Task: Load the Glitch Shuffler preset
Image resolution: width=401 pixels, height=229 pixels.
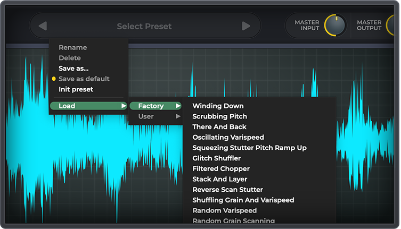Action: click(216, 158)
